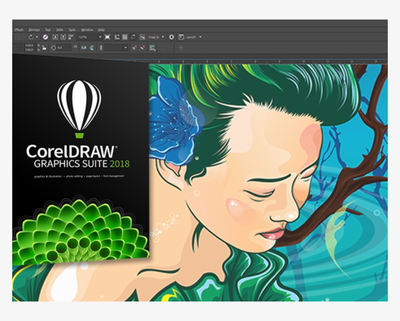
Task: Click the Show Grid icon
Action: tap(125, 36)
